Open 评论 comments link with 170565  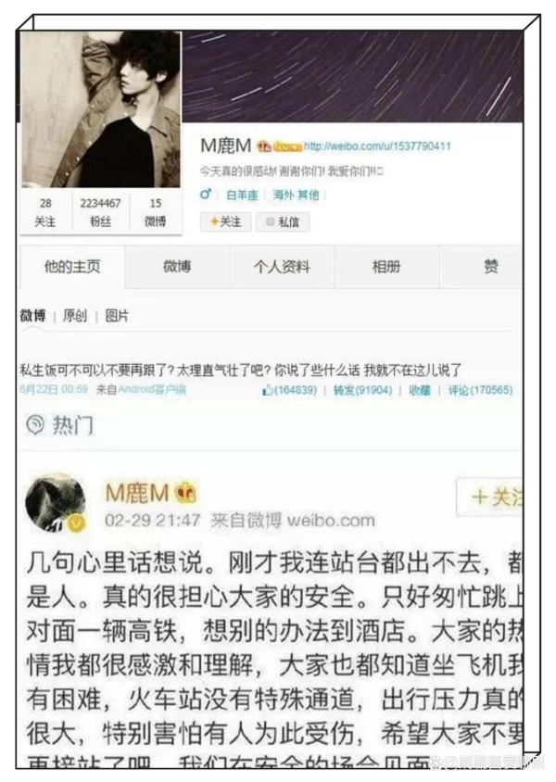click(x=480, y=390)
